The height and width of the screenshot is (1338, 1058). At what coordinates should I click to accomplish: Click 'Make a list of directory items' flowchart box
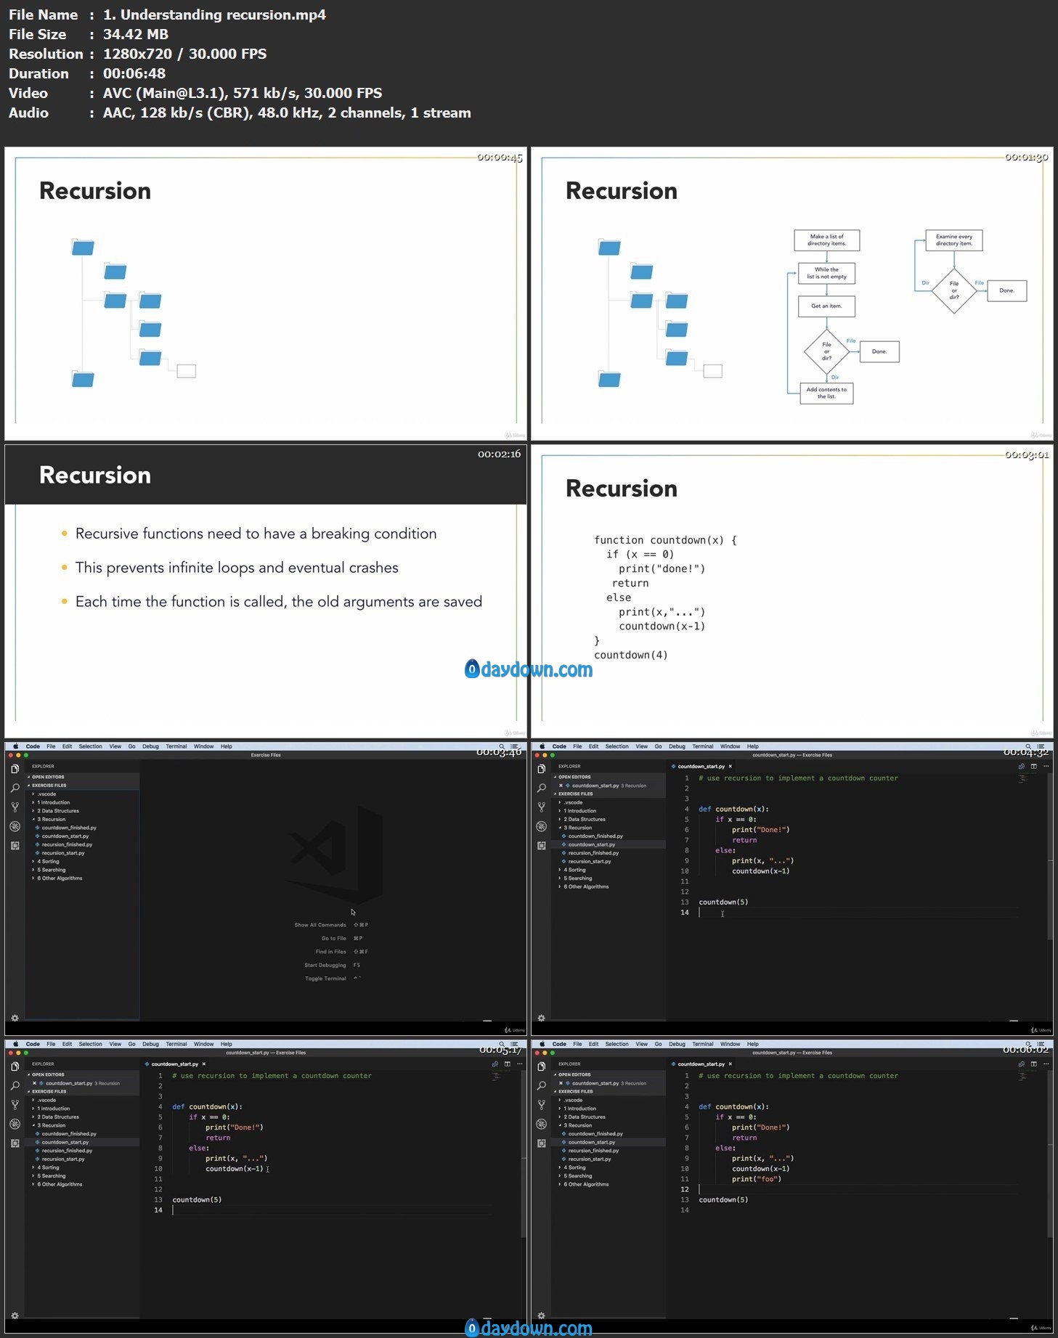pos(826,240)
